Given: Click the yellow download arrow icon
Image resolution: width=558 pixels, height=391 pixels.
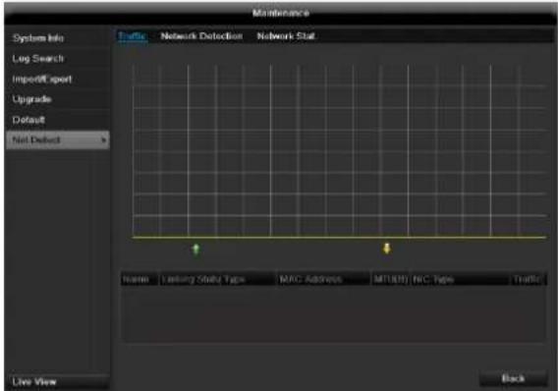Looking at the screenshot, I should click(x=386, y=249).
